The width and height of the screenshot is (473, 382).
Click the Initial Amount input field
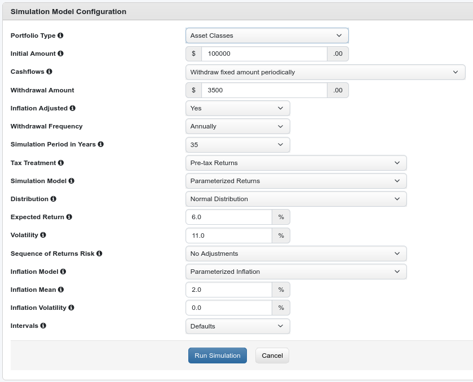tap(264, 54)
